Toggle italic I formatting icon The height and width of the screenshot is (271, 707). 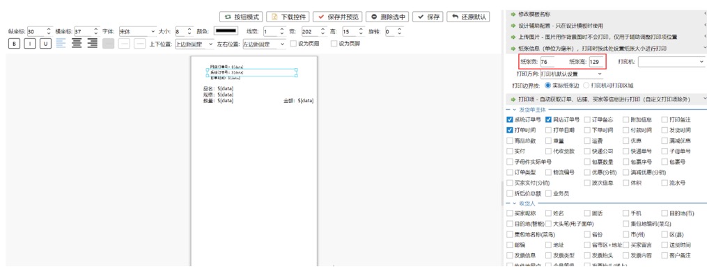30,44
